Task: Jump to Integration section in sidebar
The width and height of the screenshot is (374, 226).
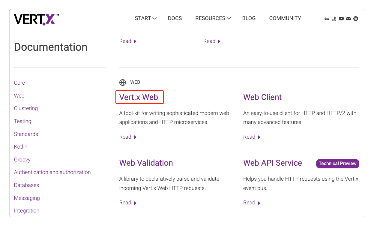Action: click(26, 211)
